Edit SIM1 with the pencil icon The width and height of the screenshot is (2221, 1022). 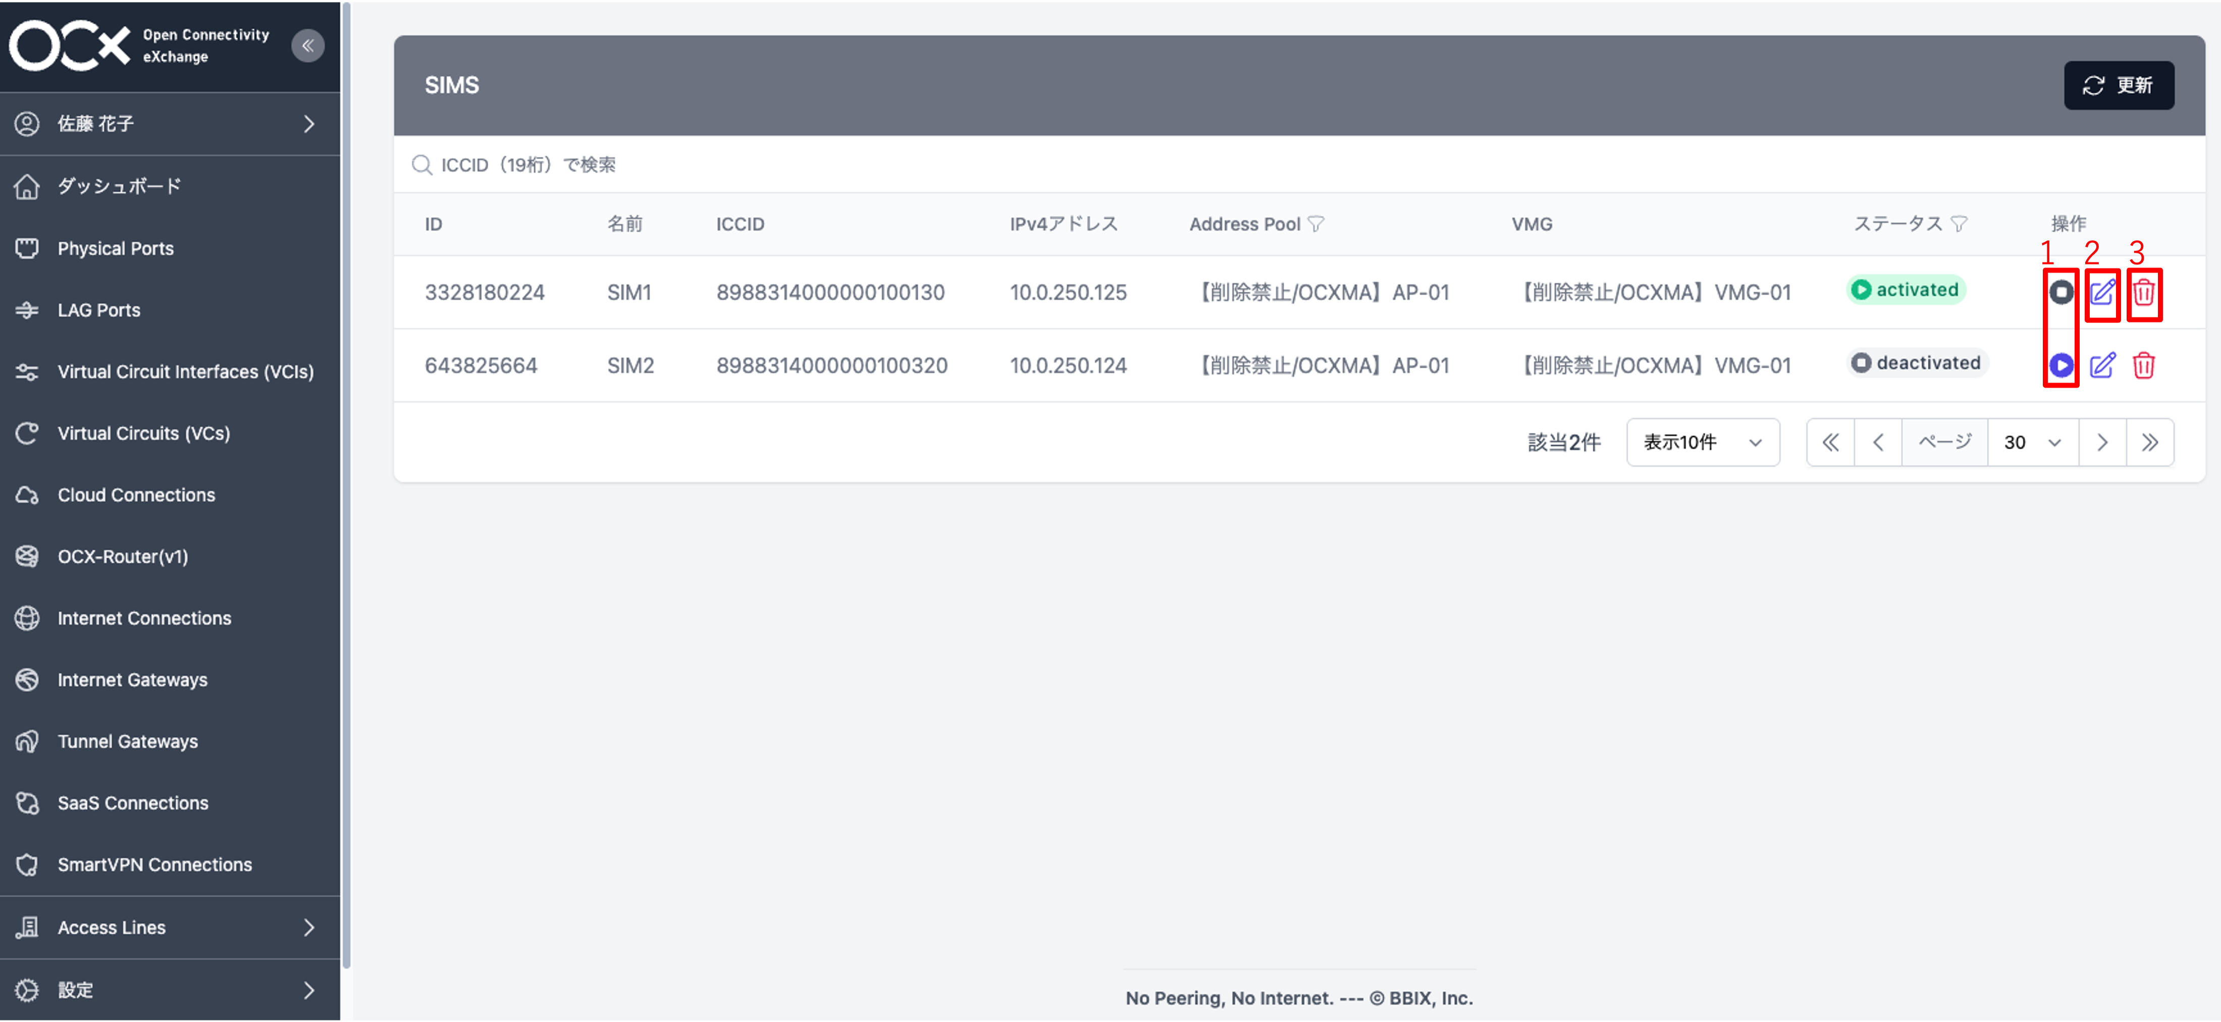pyautogui.click(x=2103, y=292)
